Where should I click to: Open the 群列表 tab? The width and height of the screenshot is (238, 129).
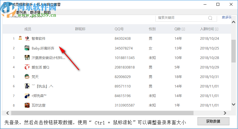point(22,12)
